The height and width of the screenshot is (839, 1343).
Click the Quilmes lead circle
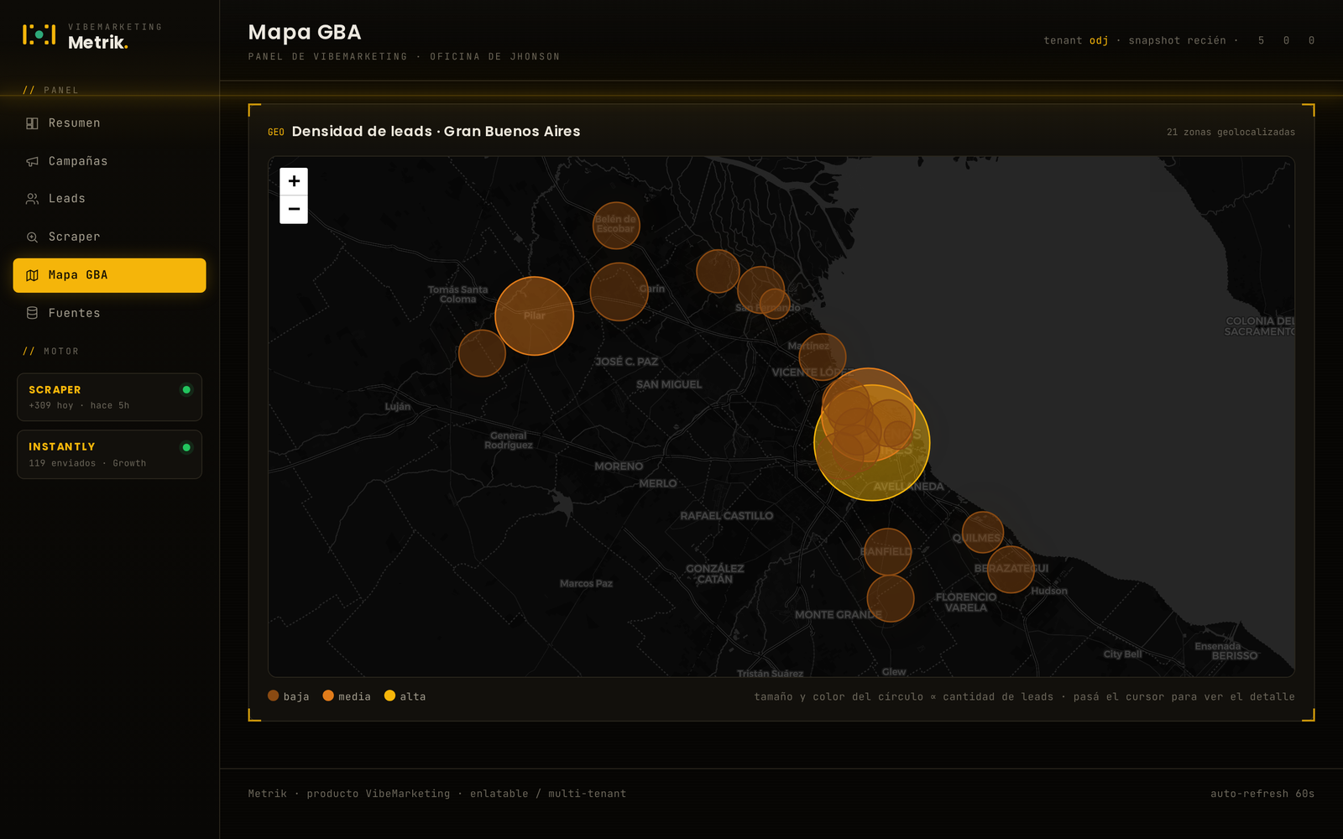983,533
